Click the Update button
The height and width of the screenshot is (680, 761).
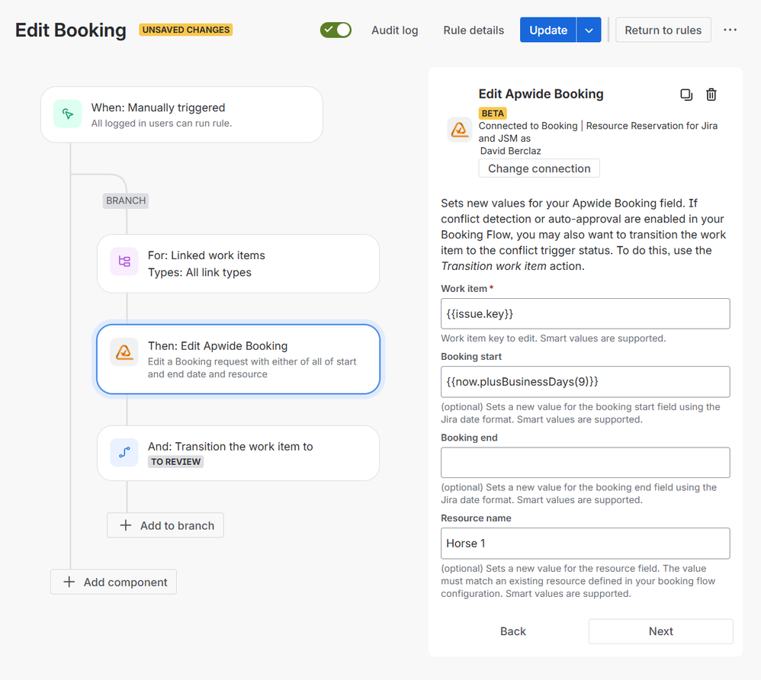pos(547,30)
